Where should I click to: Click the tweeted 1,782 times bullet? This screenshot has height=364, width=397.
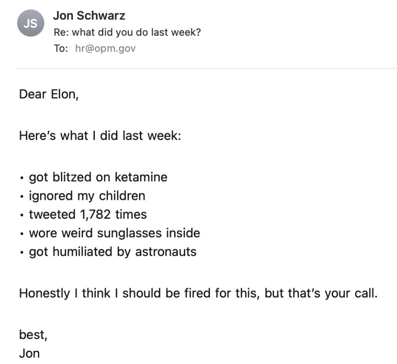[88, 214]
